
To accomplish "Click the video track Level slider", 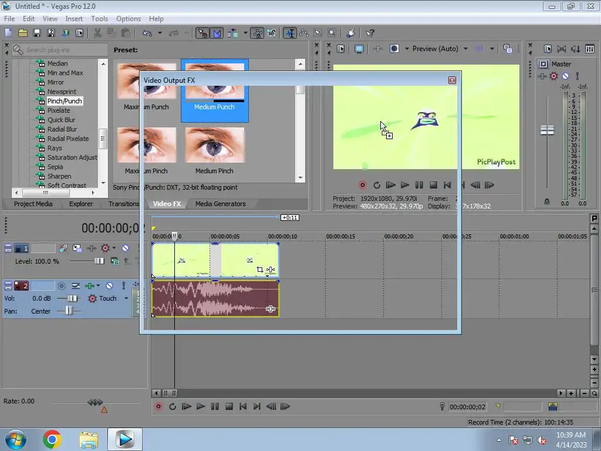I will click(99, 261).
